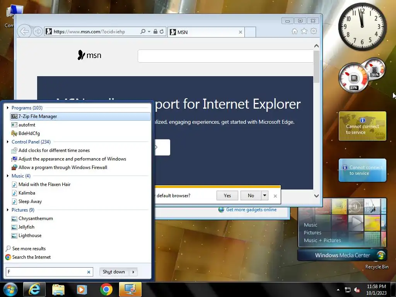
Task: Click the Shut down button
Action: click(114, 272)
